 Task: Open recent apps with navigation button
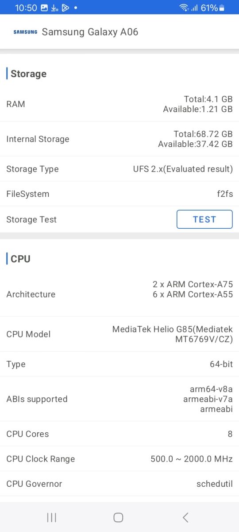[x=52, y=517]
